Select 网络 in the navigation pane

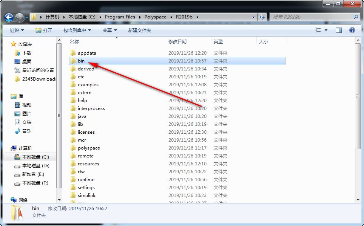pyautogui.click(x=23, y=200)
